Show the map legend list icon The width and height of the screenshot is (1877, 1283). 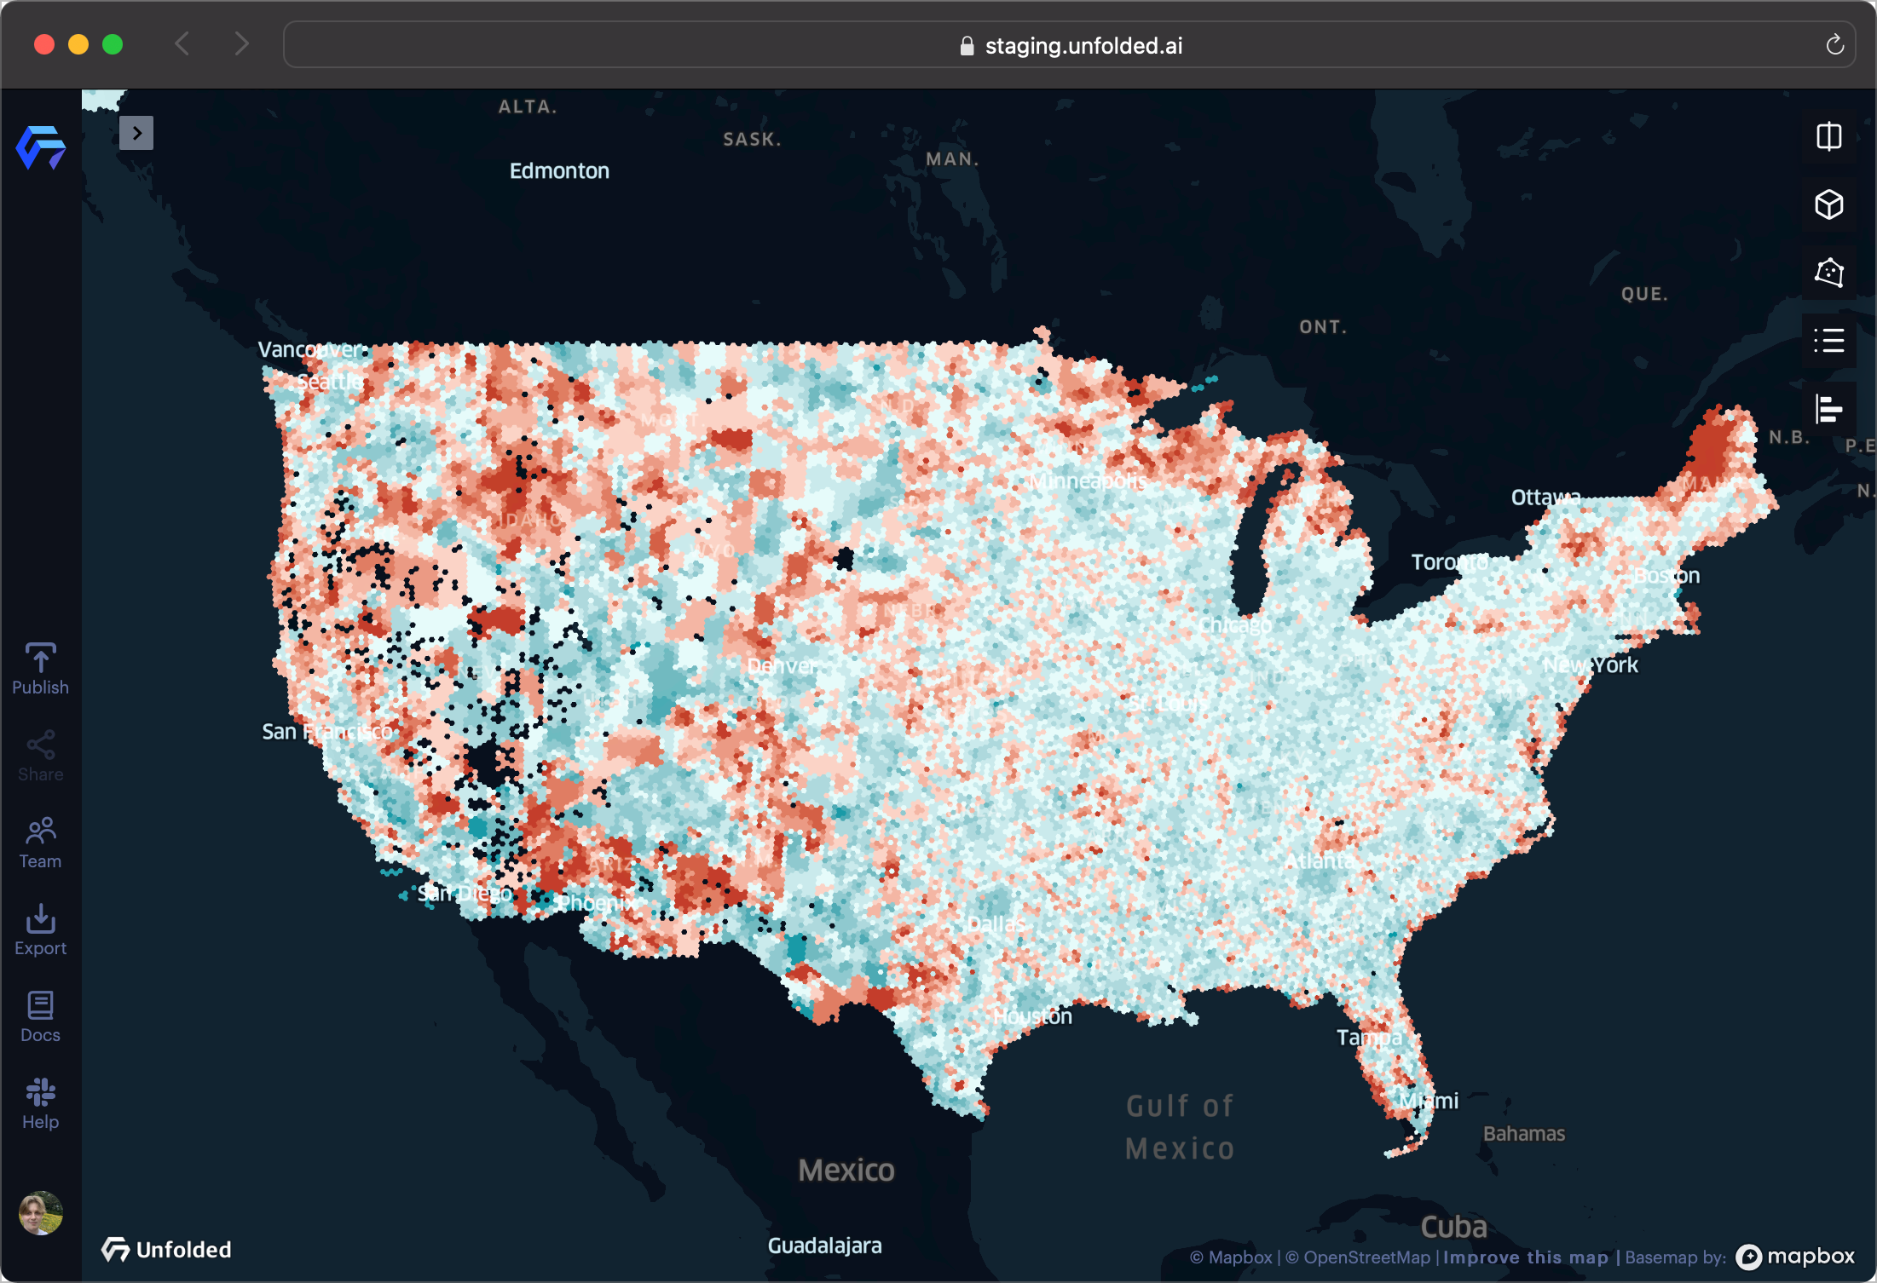(1828, 341)
